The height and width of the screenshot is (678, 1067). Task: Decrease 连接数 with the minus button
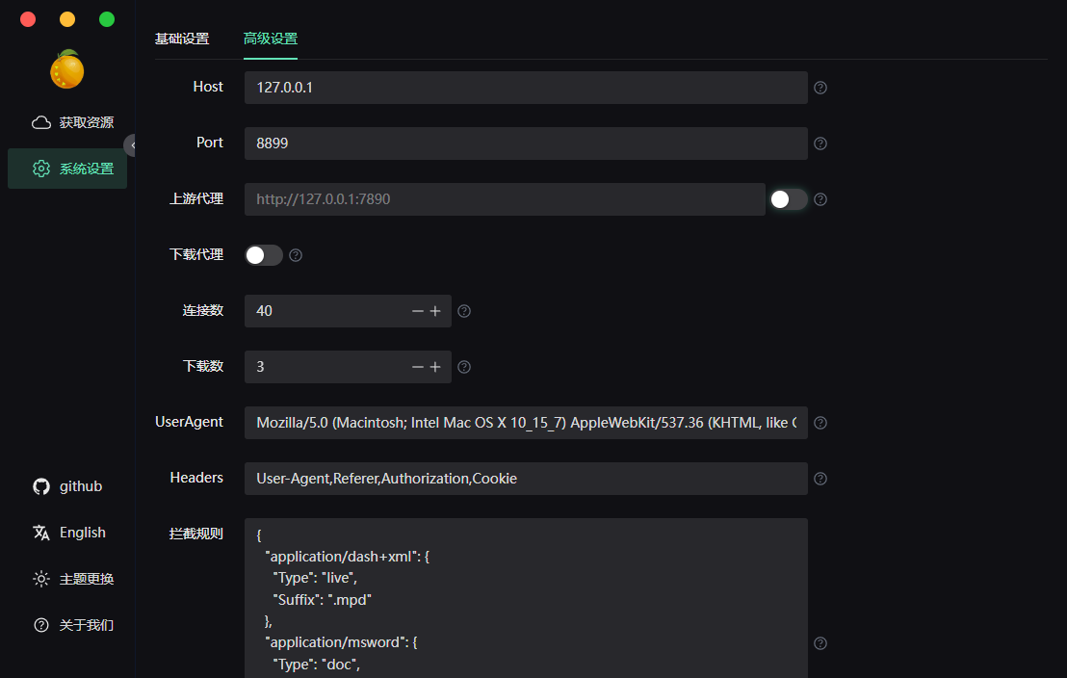pyautogui.click(x=417, y=311)
